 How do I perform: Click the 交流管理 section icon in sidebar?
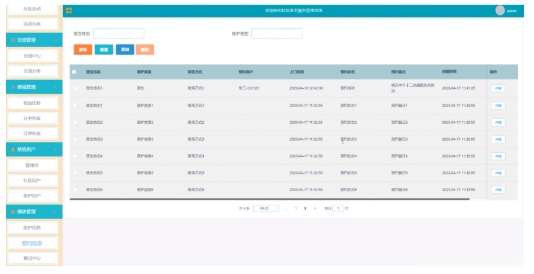(13, 40)
